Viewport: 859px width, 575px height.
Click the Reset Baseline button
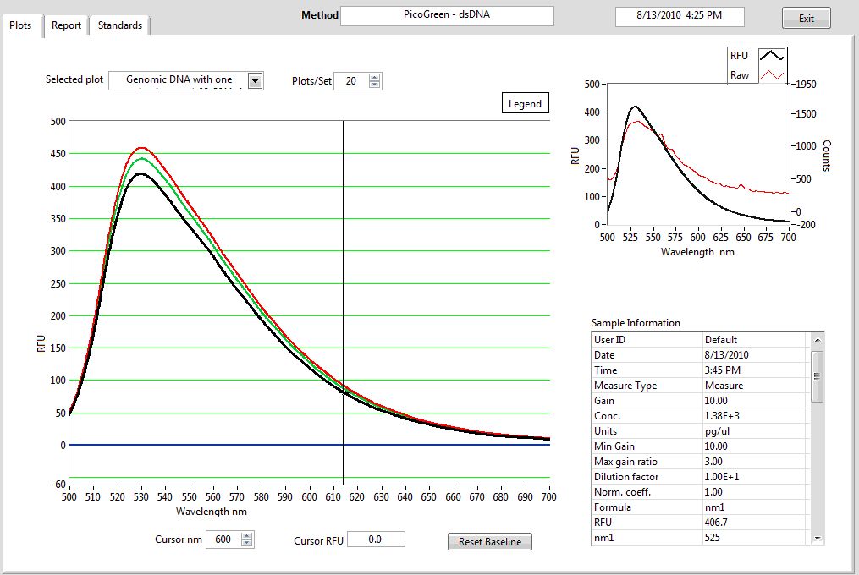click(x=490, y=541)
